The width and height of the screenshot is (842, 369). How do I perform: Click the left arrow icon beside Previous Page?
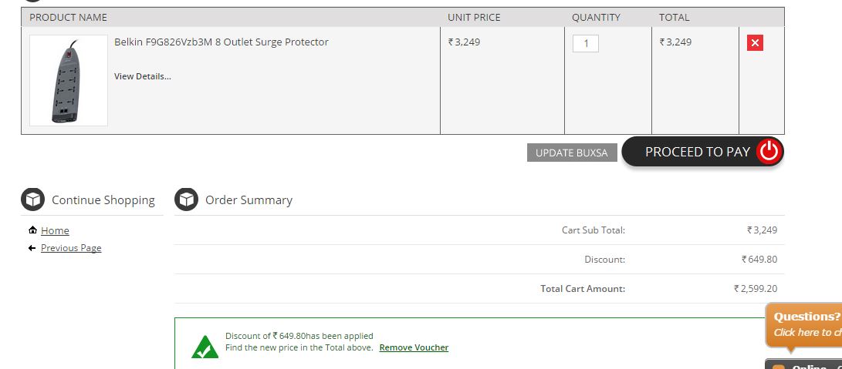(32, 248)
